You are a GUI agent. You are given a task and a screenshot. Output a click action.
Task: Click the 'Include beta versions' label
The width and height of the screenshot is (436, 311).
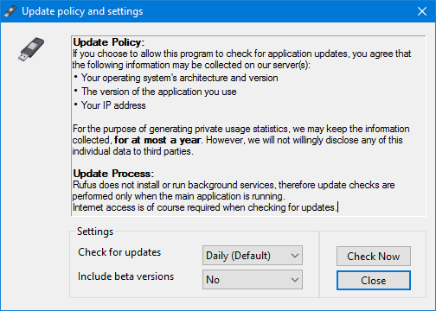click(x=125, y=276)
